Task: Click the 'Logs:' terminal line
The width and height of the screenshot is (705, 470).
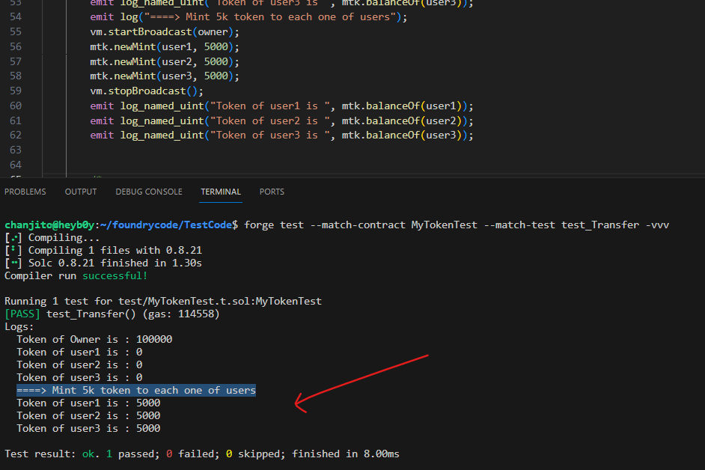Action: coord(19,326)
